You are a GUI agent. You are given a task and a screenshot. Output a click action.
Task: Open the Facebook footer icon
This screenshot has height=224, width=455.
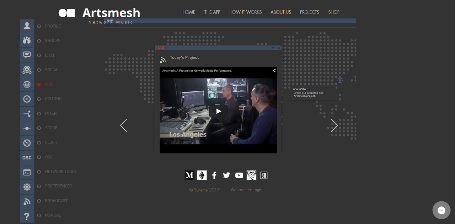pyautogui.click(x=214, y=175)
